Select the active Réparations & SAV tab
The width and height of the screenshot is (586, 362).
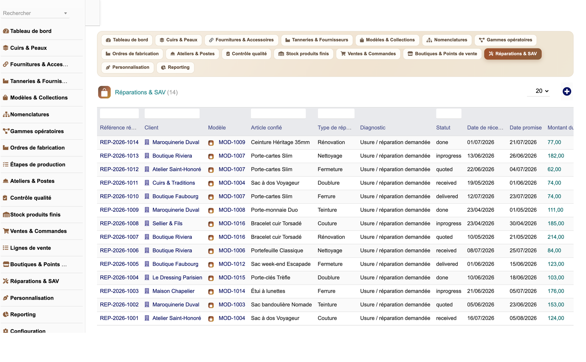point(513,54)
